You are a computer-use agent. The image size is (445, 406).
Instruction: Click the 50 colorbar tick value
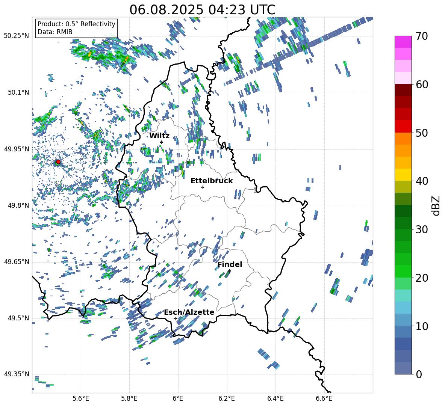[x=422, y=133]
